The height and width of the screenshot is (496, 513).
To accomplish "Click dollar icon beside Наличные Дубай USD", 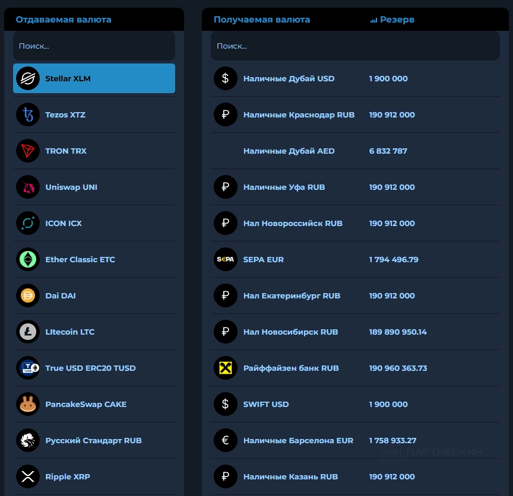I will coord(226,78).
